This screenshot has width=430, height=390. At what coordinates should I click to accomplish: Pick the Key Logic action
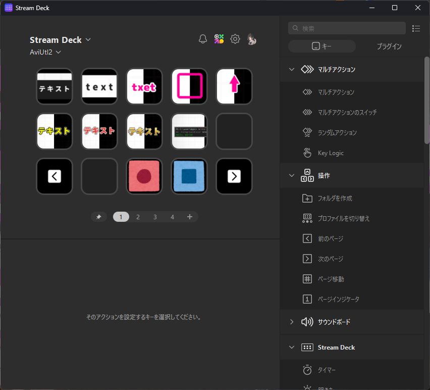click(x=352, y=153)
